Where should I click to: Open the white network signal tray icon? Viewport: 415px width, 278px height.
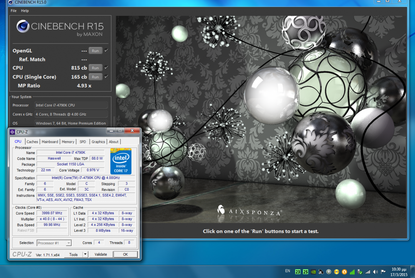(x=368, y=272)
